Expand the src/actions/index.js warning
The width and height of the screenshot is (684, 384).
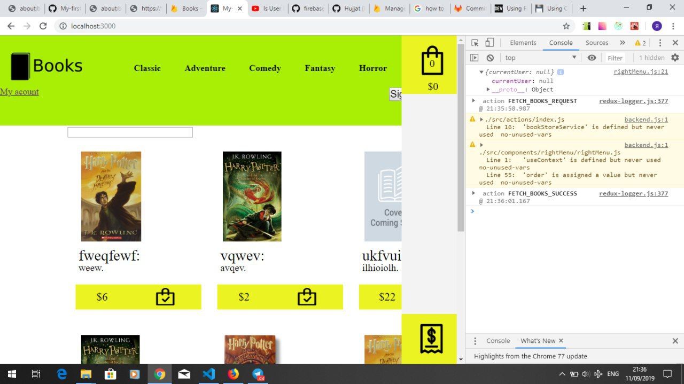[481, 119]
